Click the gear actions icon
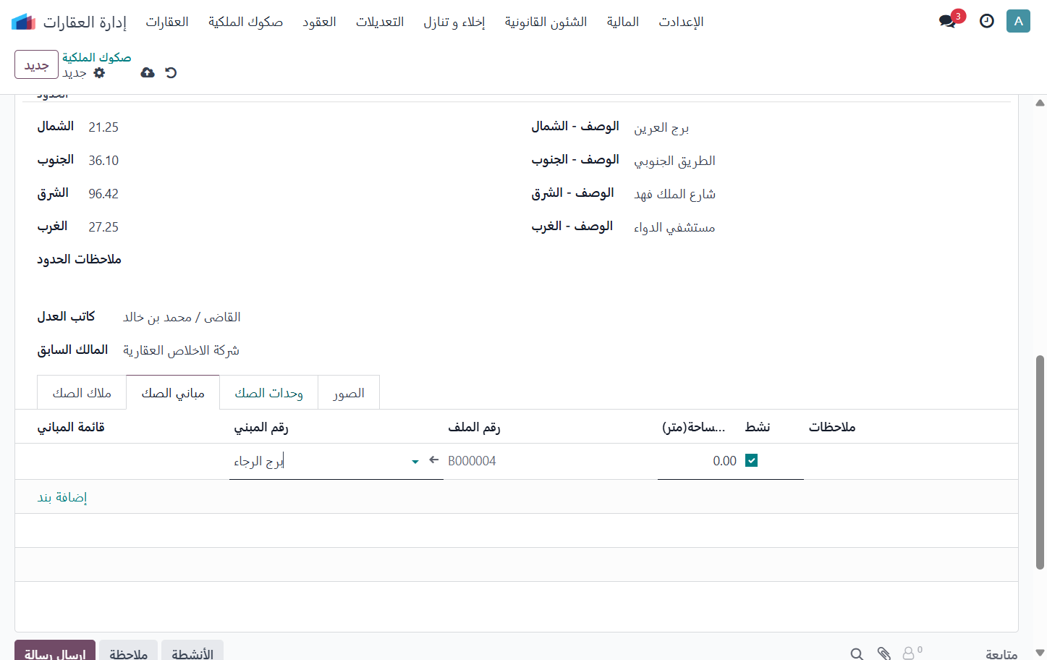 pyautogui.click(x=100, y=72)
